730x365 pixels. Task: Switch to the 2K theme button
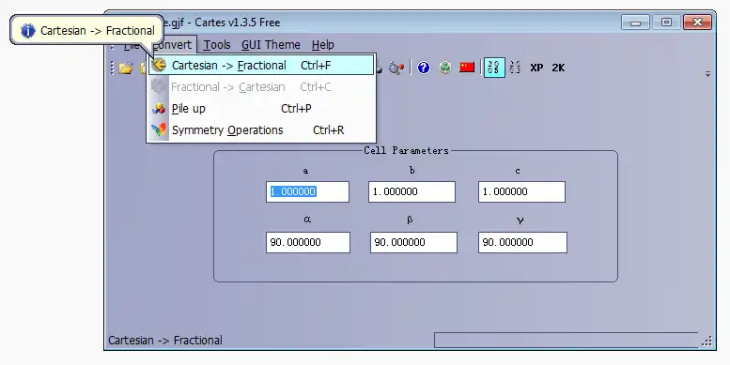558,68
